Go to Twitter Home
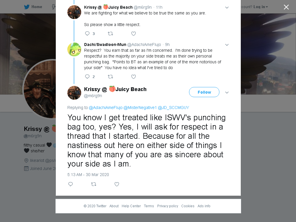Viewport: 296px width, 222px height. pos(33,7)
